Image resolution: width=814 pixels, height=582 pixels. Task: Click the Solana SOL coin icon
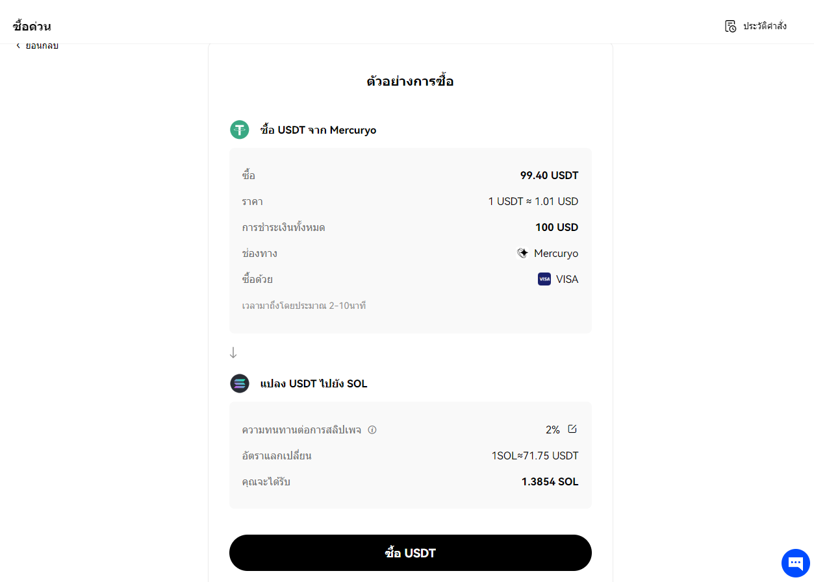tap(240, 383)
